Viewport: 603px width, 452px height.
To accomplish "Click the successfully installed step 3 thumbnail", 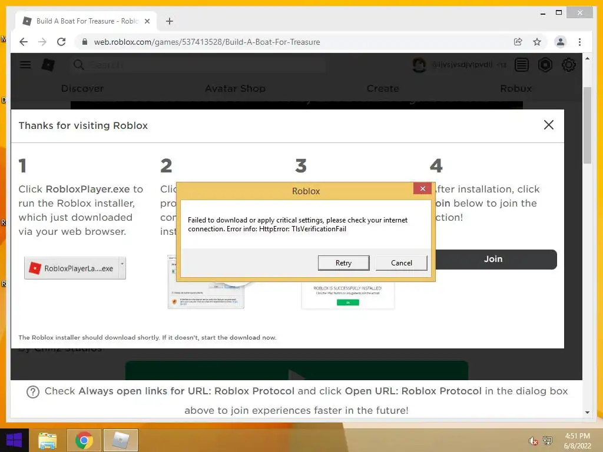I will 348,295.
